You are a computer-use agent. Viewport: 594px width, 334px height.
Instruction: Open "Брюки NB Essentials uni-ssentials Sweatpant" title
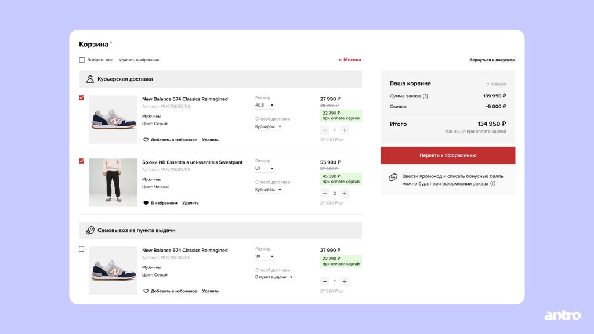[x=193, y=162]
